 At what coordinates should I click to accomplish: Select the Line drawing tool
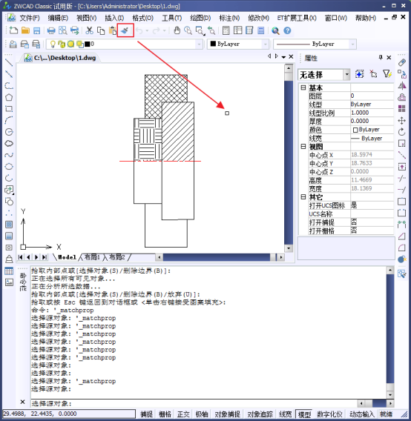coord(9,62)
